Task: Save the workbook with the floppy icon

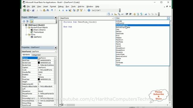Action: [x=33, y=10]
